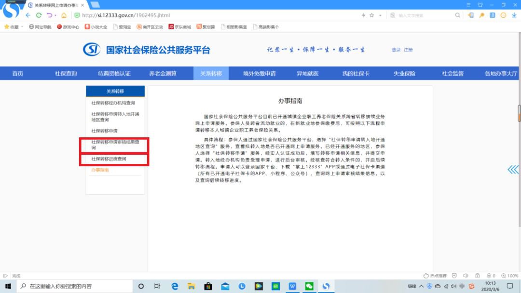Click the browser address bar URL
The height and width of the screenshot is (293, 521).
(126, 15)
